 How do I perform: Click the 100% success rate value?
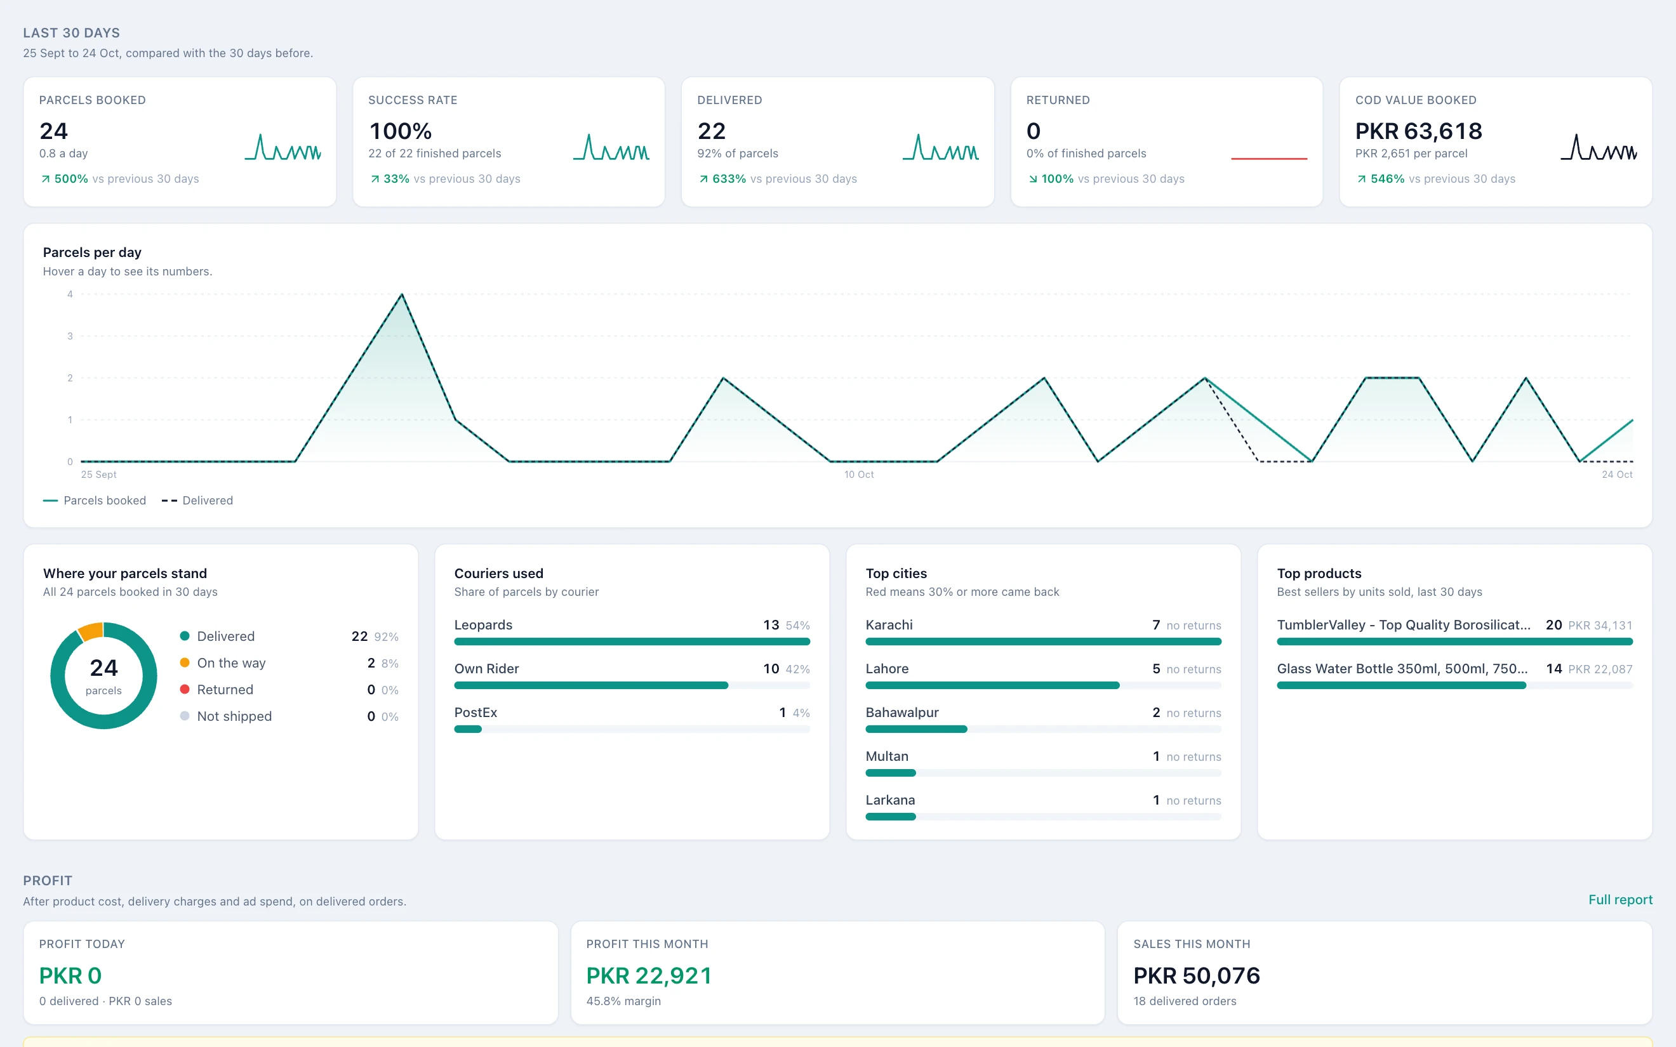coord(401,131)
